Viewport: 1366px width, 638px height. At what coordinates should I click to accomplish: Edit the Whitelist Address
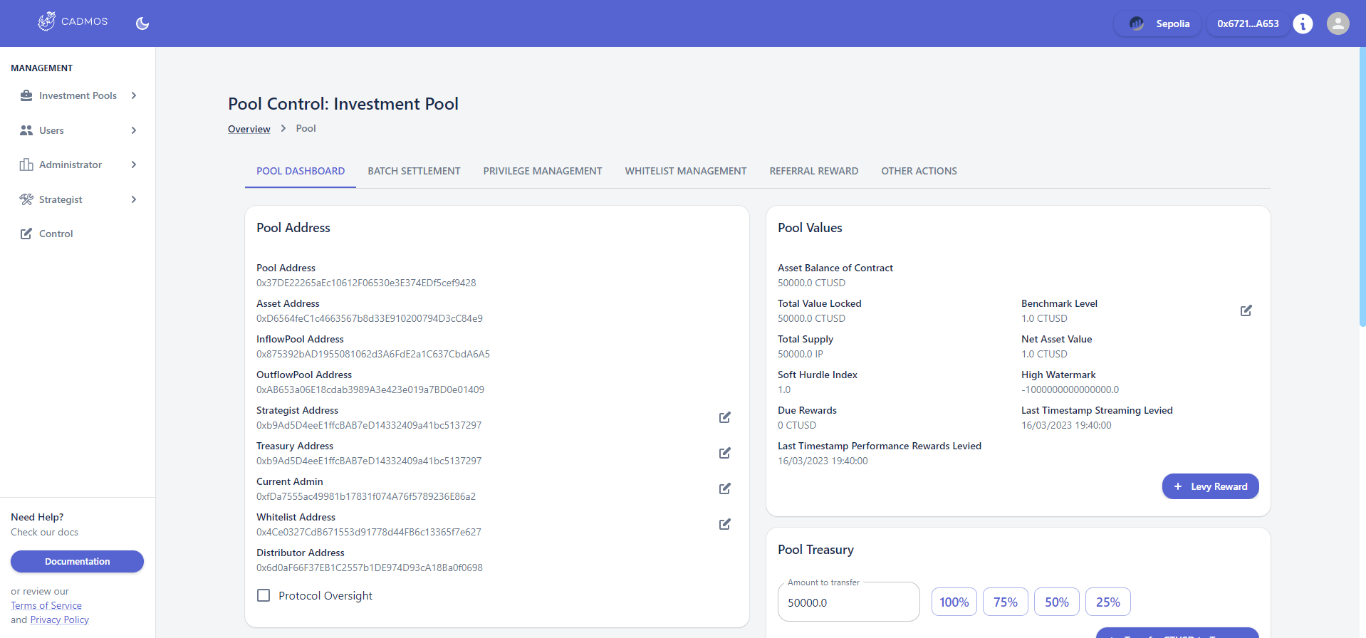725,524
